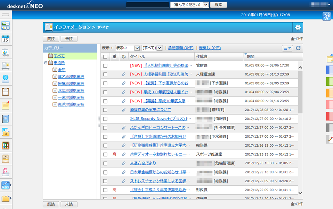Open the 承認依頼 (0件) link
The image size is (333, 209).
pos(180,48)
